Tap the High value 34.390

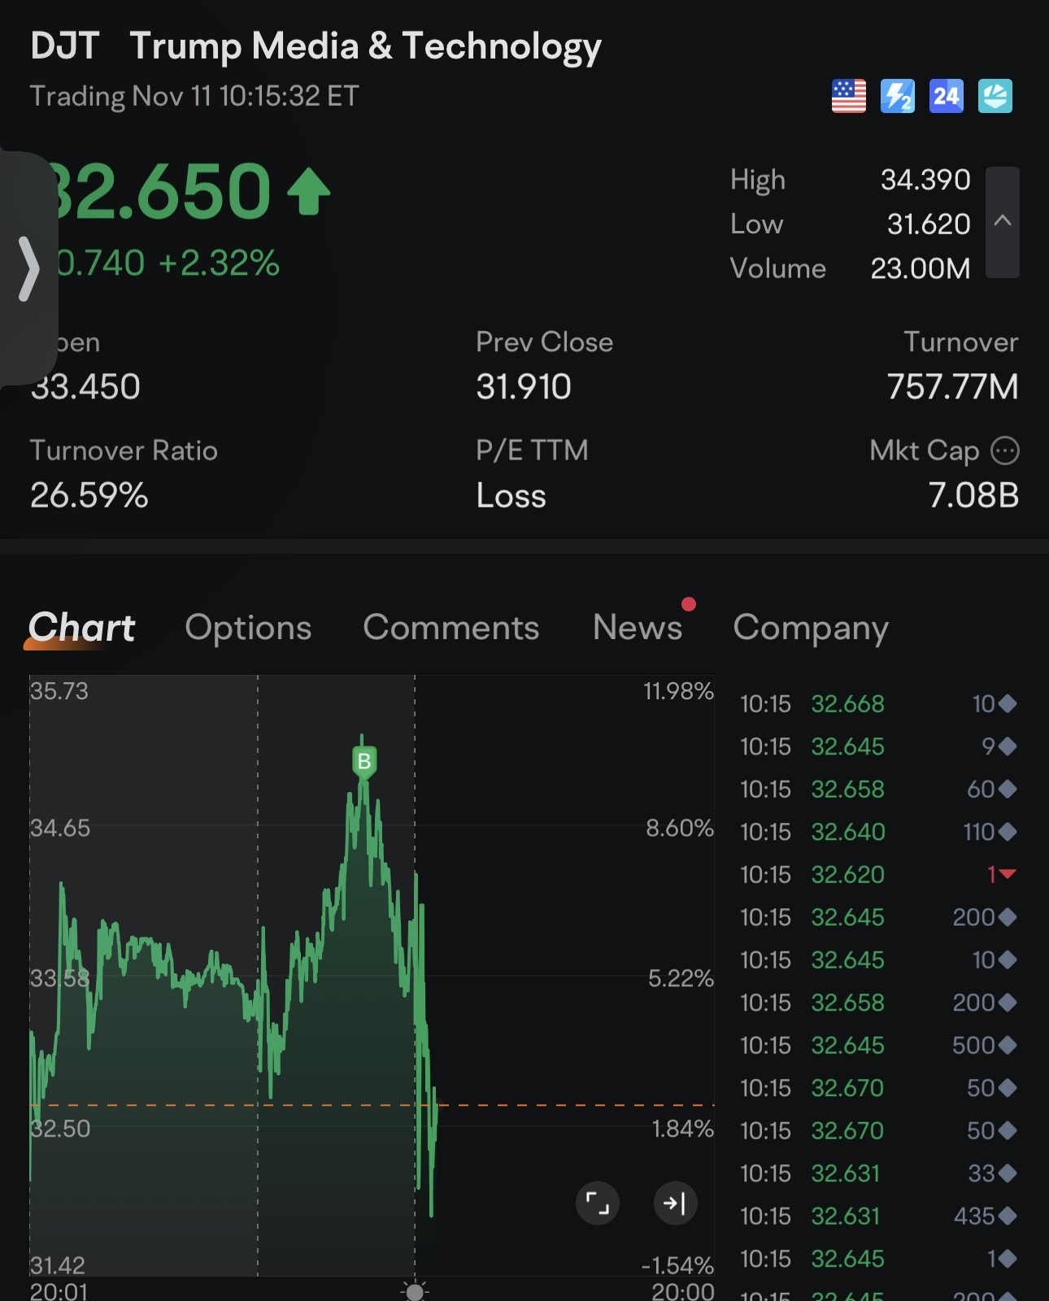point(925,180)
